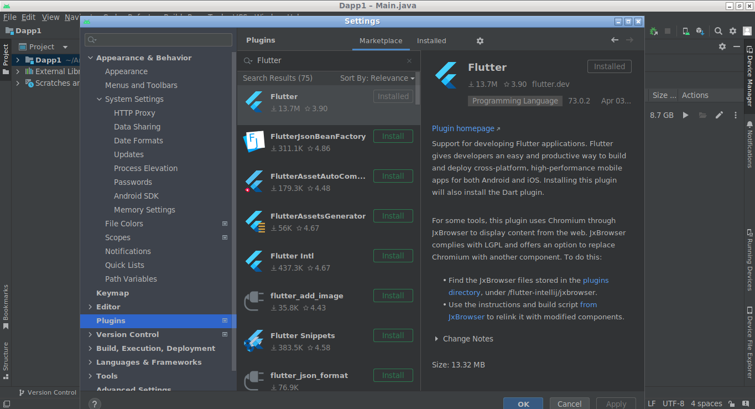Select FlutterJsonBeanFactory plugin icon
This screenshot has height=409, width=755.
tap(254, 142)
